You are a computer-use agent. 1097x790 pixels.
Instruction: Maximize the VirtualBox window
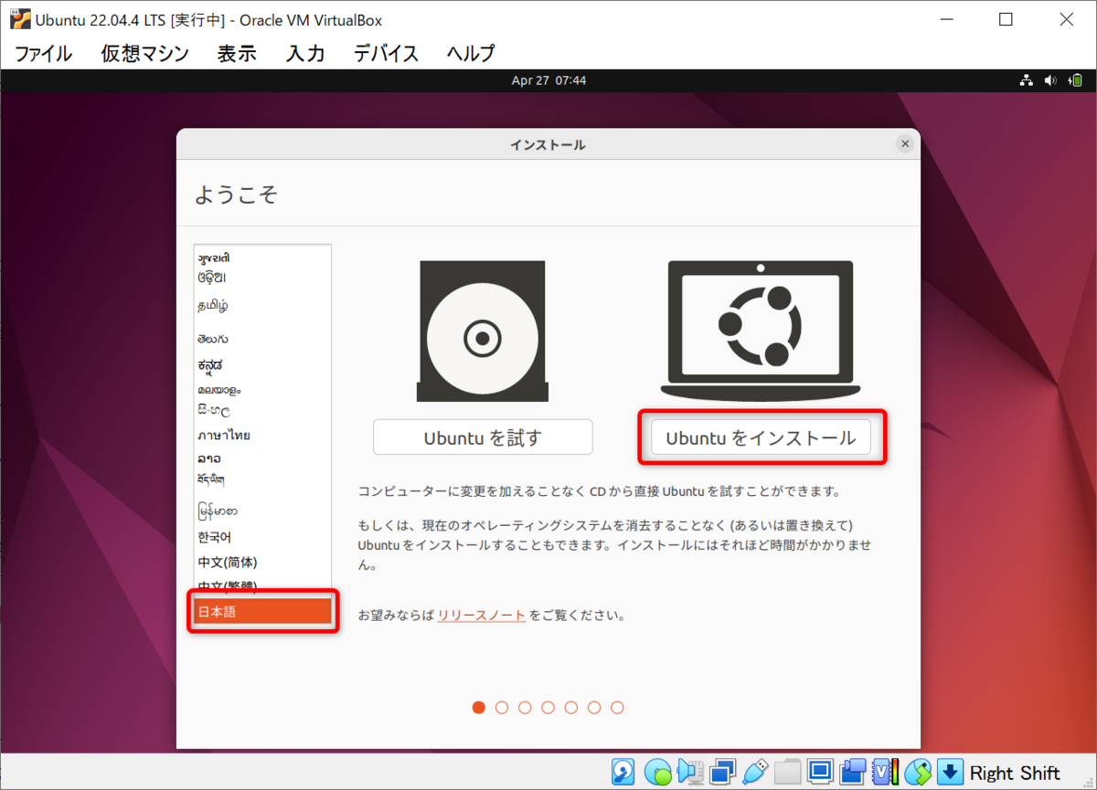click(1006, 19)
